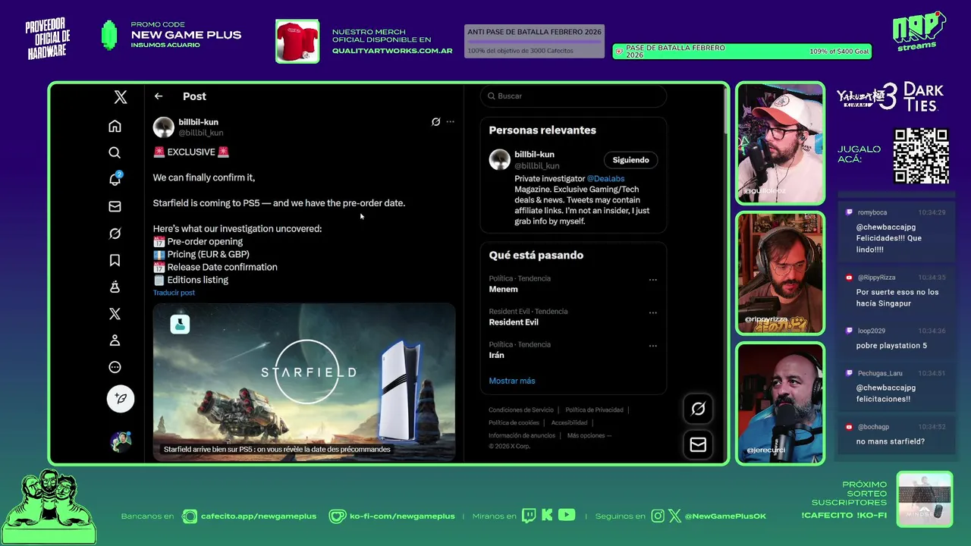The width and height of the screenshot is (971, 546).
Task: Click Grok explain icon on billbil-kun post
Action: (435, 121)
